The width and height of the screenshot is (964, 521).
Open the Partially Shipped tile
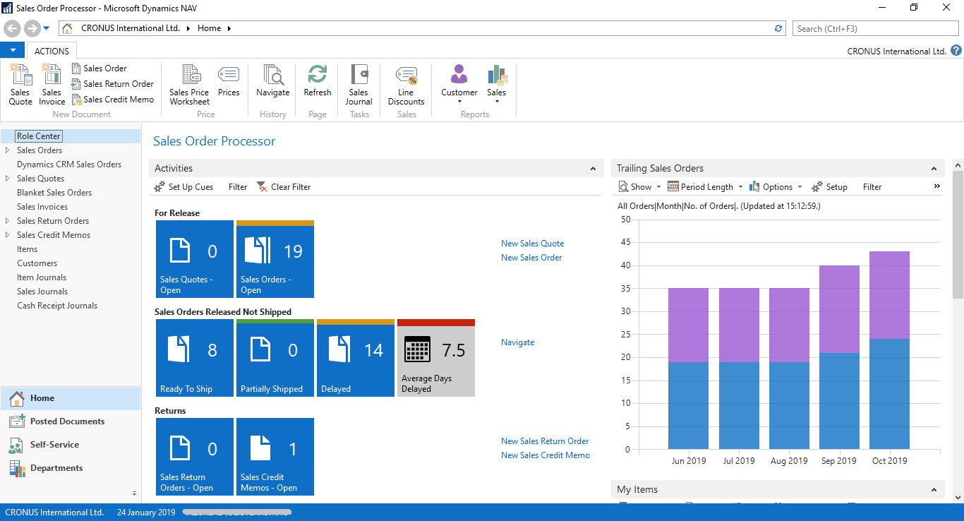[x=275, y=358]
